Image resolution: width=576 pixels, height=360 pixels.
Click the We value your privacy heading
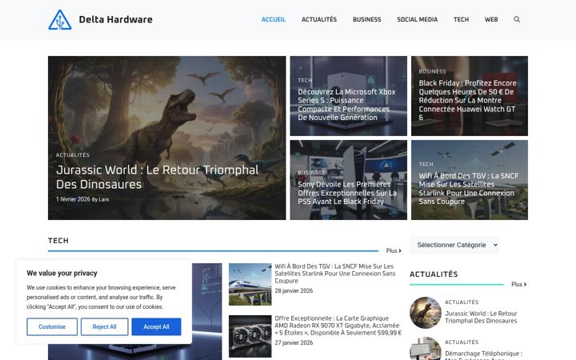click(62, 274)
